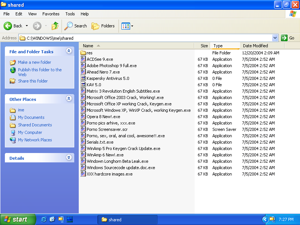Click Publish this folder globe icon
The image size is (300, 225).
click(13, 70)
